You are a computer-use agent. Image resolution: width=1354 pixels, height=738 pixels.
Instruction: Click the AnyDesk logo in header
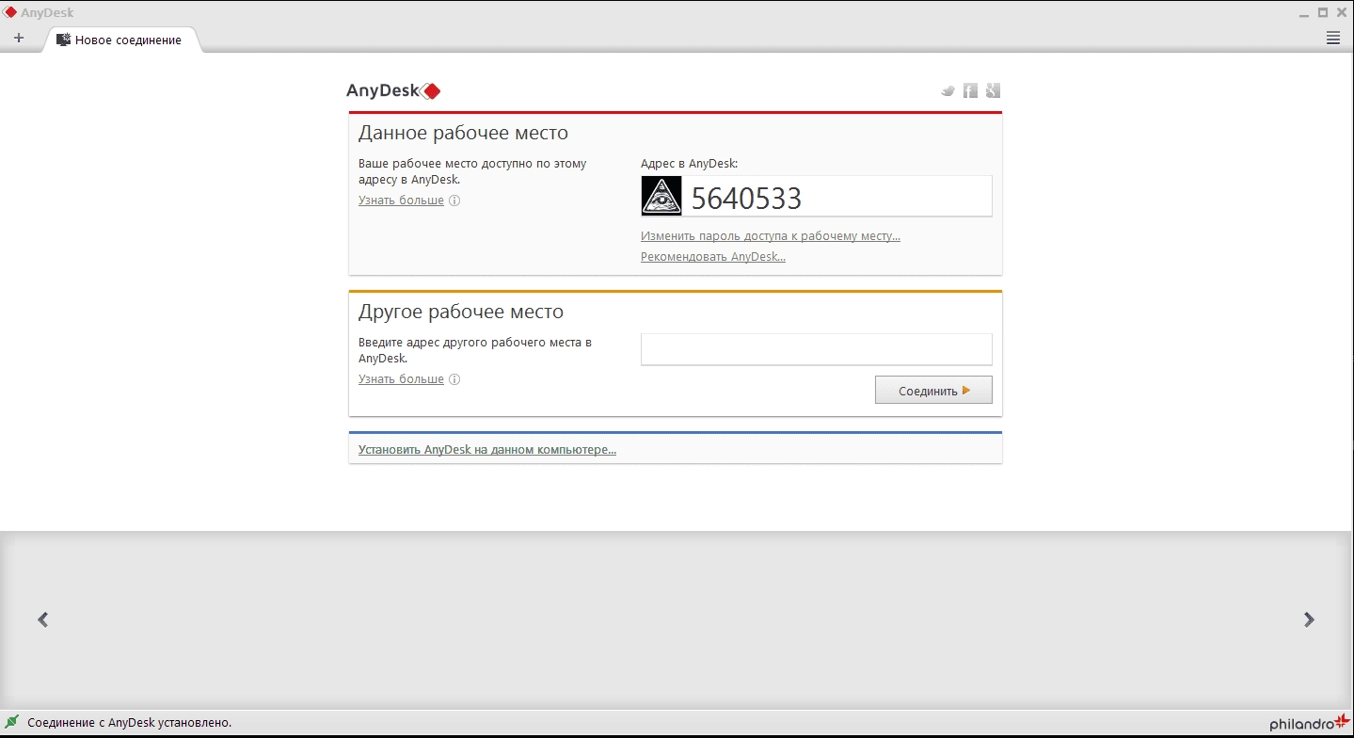pos(393,91)
